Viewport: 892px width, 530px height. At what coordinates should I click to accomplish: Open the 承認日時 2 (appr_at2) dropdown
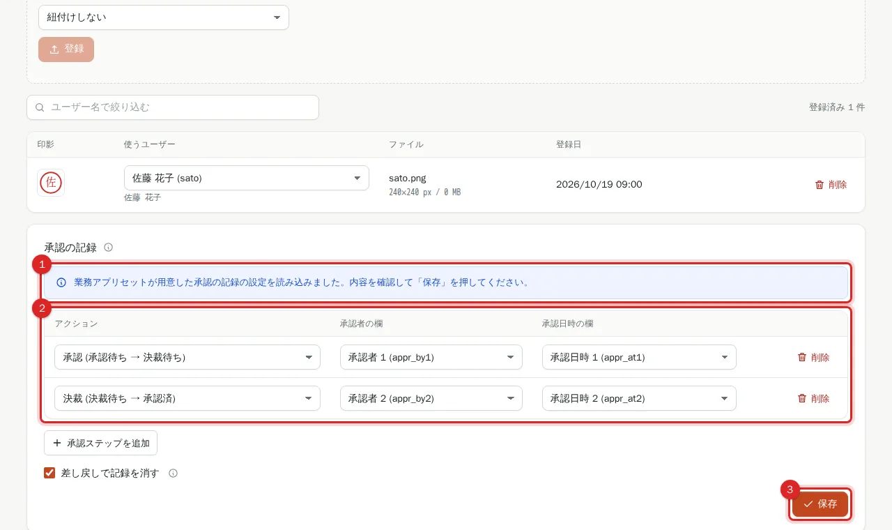click(639, 398)
